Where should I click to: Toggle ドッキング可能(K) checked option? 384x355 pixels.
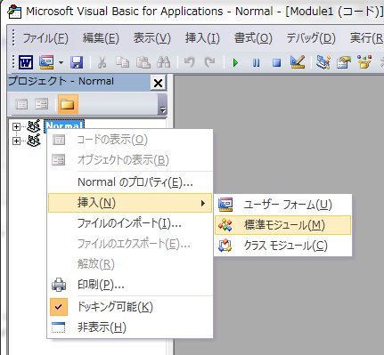tap(130, 307)
